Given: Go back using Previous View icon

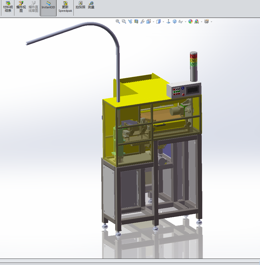Looking at the screenshot, I should point(130,21).
